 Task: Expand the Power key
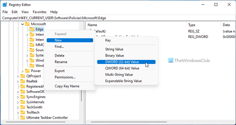pos(23,71)
